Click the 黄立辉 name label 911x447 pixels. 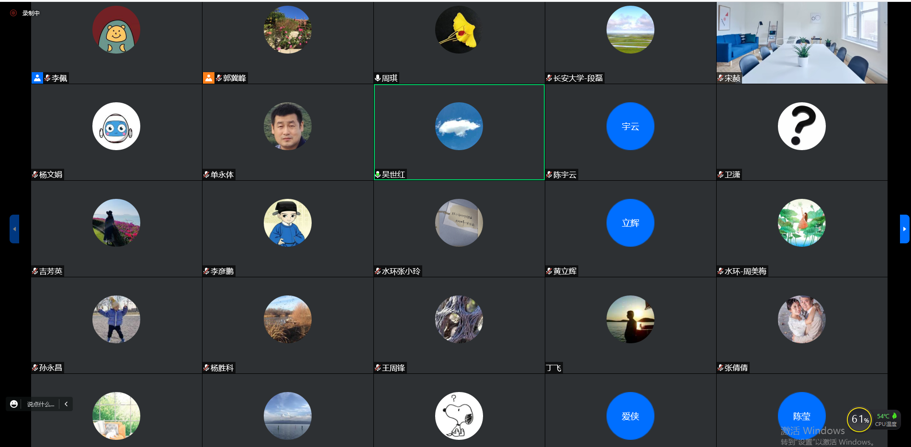565,271
